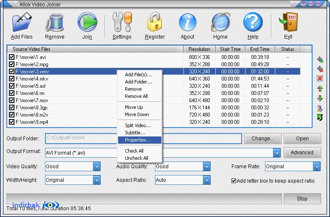
Task: Choose Subtitle... in context menu
Action: [x=140, y=133]
